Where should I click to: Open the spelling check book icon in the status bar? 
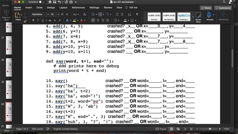tap(48, 129)
